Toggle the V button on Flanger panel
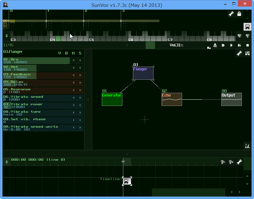The image size is (254, 199). (60, 53)
